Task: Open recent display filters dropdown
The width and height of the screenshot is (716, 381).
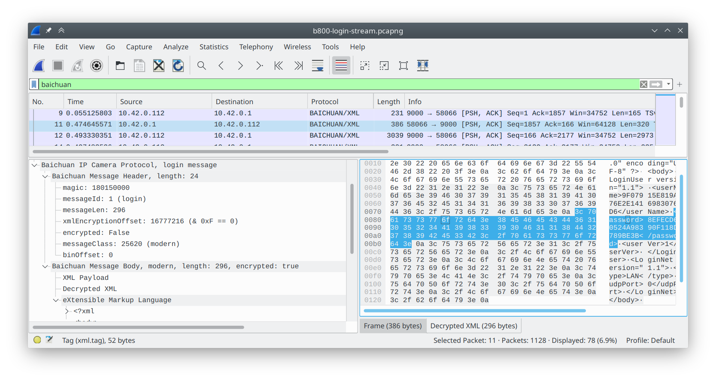Action: pyautogui.click(x=668, y=84)
